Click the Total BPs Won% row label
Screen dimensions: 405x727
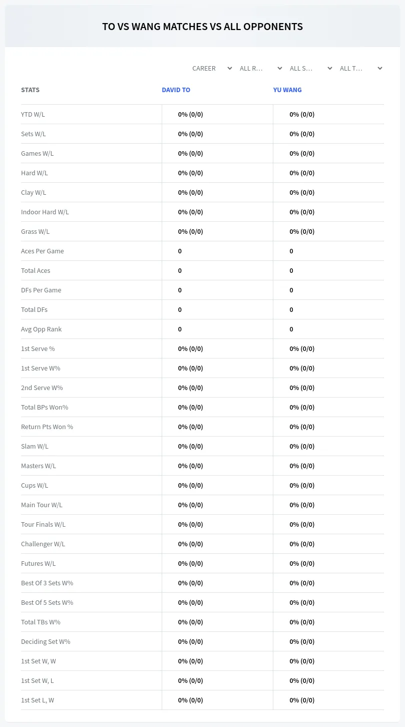[45, 407]
